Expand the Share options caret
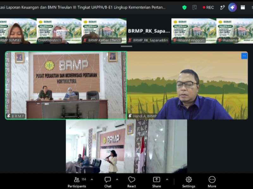This screenshot has height=189, width=253. coord(167,180)
